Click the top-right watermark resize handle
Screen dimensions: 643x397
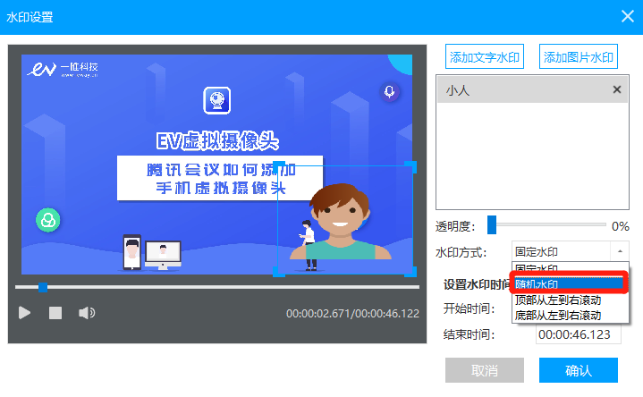pos(410,167)
